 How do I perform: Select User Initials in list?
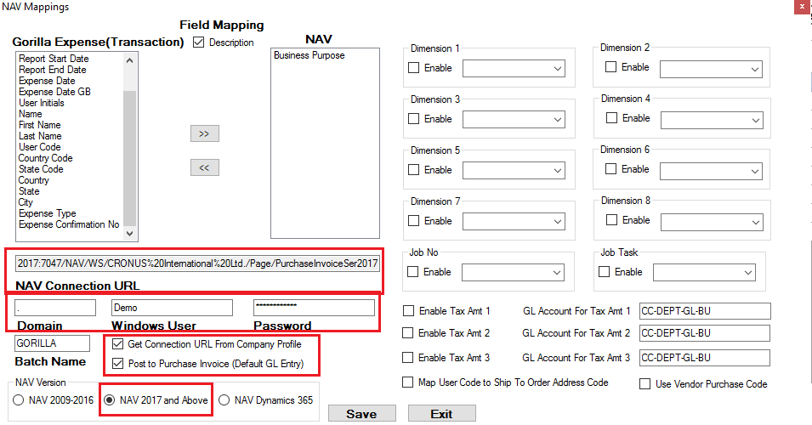[42, 103]
